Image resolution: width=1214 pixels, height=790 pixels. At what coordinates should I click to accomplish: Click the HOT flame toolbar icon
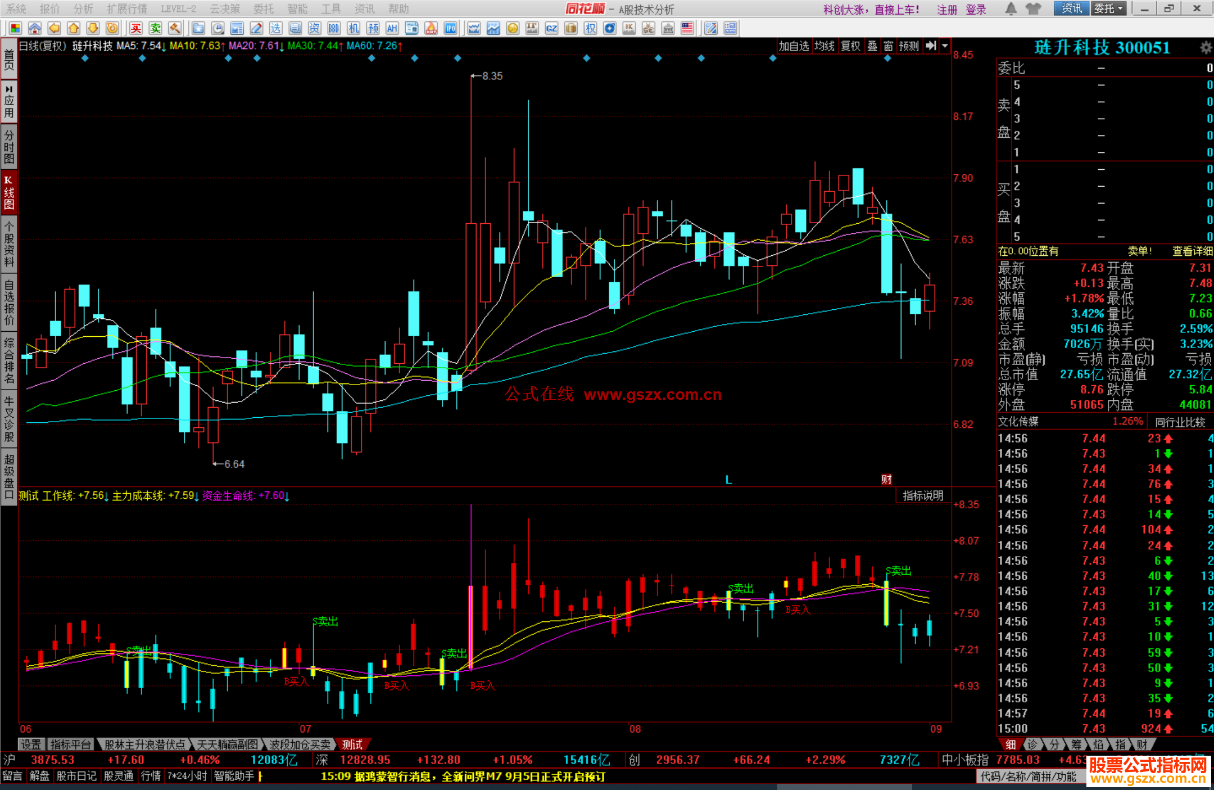click(431, 29)
